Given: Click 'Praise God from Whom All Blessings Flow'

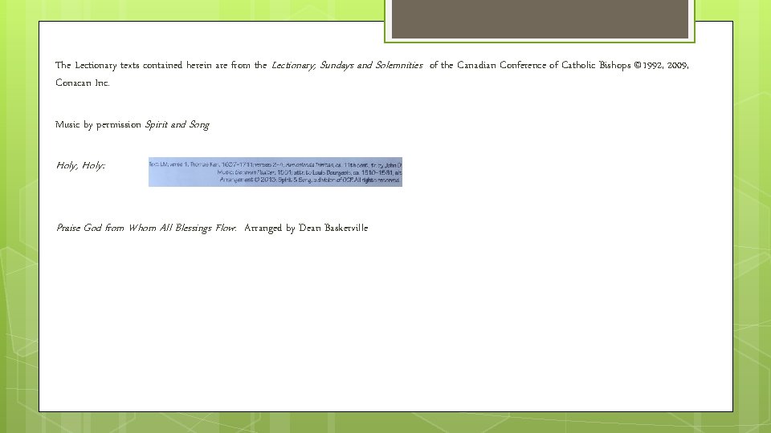Looking at the screenshot, I should coord(146,228).
